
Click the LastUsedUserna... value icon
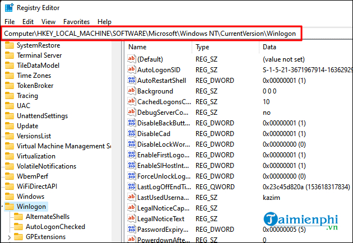(132, 197)
